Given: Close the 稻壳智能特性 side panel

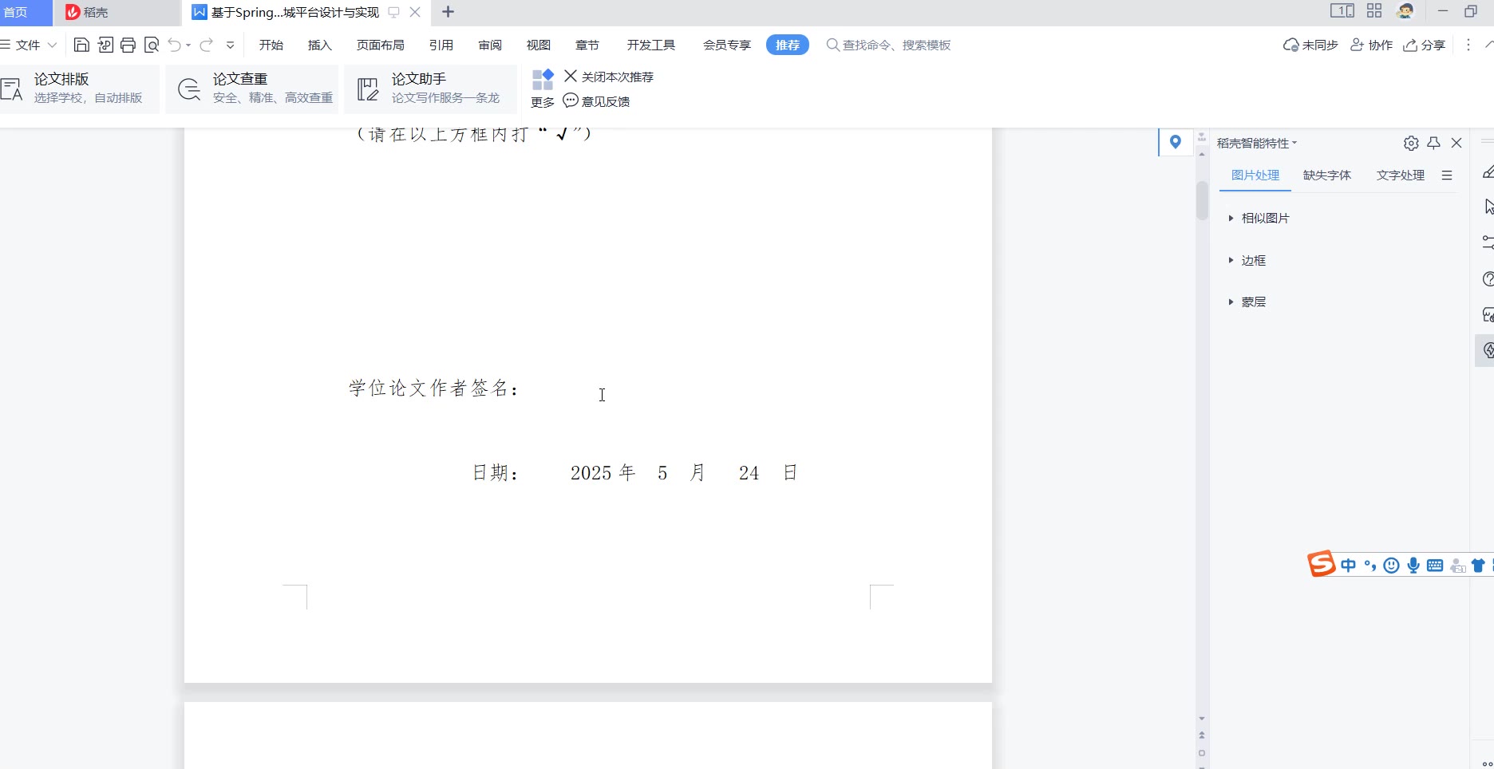Looking at the screenshot, I should coord(1456,143).
